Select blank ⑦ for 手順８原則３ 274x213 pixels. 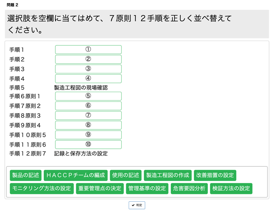pyautogui.click(x=88, y=116)
